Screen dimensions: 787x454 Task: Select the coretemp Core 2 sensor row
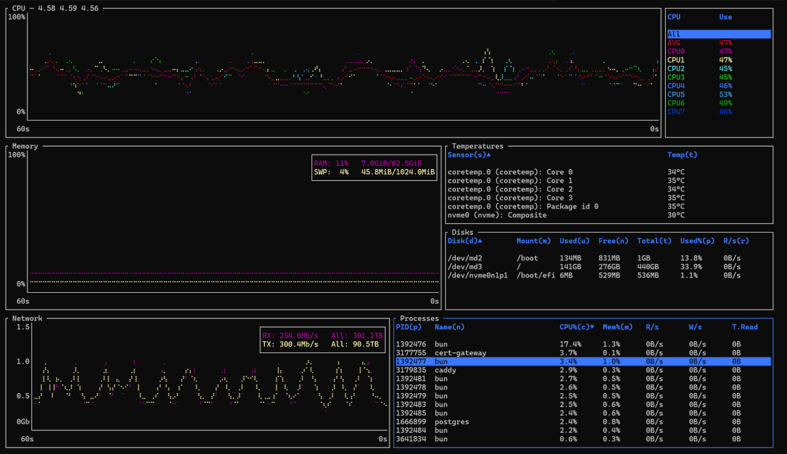[x=609, y=189]
